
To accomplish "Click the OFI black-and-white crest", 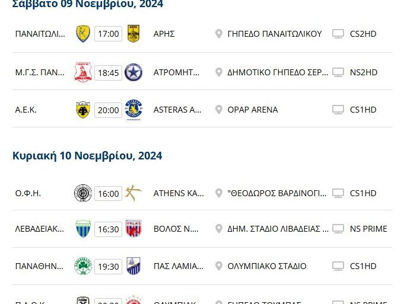I will (x=82, y=193).
